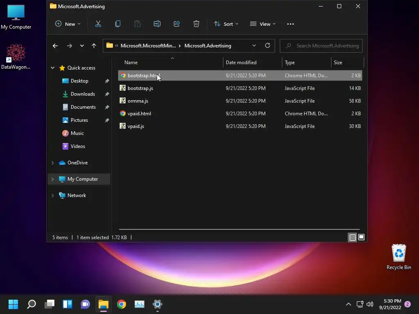Open Downloads in Quick access
The image size is (419, 314).
[83, 94]
